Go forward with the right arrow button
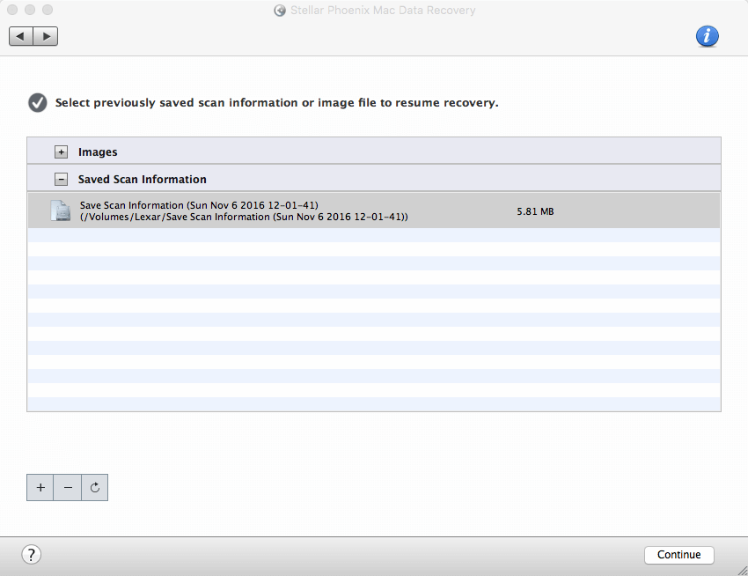This screenshot has height=576, width=748. click(46, 36)
